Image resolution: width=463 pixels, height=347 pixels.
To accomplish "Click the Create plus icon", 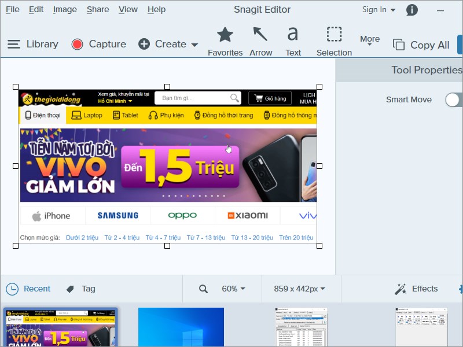I will (144, 45).
